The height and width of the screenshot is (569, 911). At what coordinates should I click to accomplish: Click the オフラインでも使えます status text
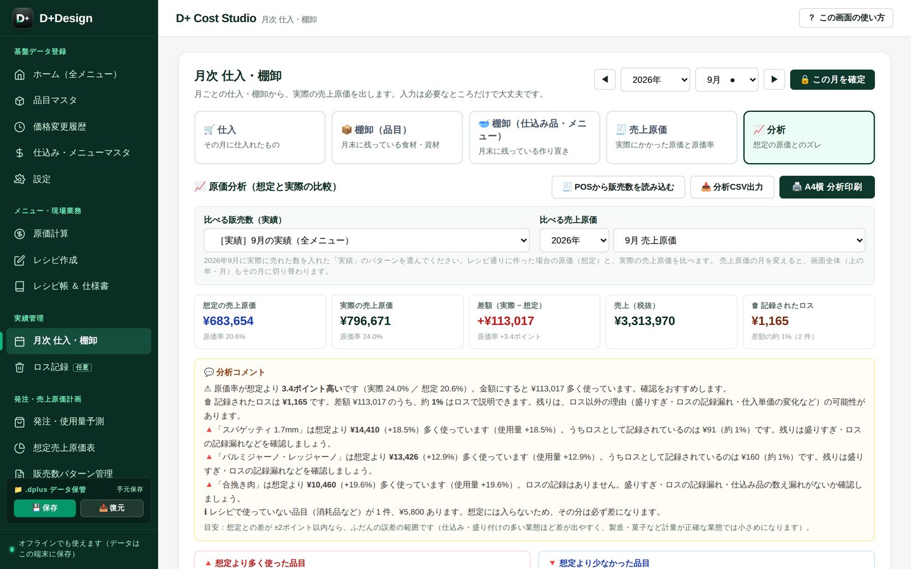(x=79, y=548)
